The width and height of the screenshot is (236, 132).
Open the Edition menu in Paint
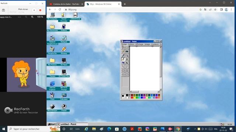pos(131,44)
